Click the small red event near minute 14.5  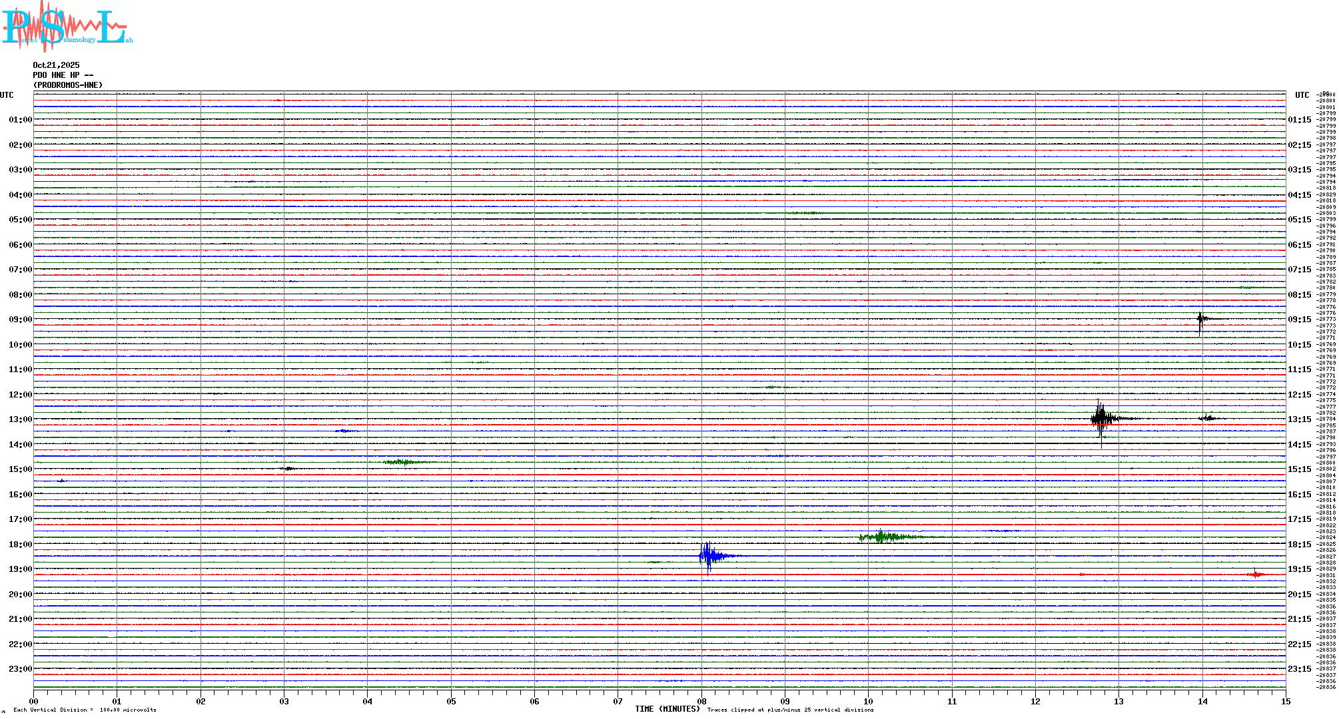[x=1255, y=574]
